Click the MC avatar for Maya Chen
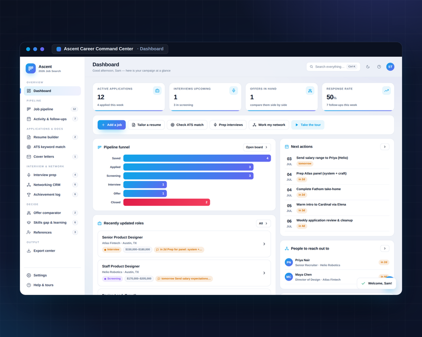This screenshot has width=422, height=337. 289,277
